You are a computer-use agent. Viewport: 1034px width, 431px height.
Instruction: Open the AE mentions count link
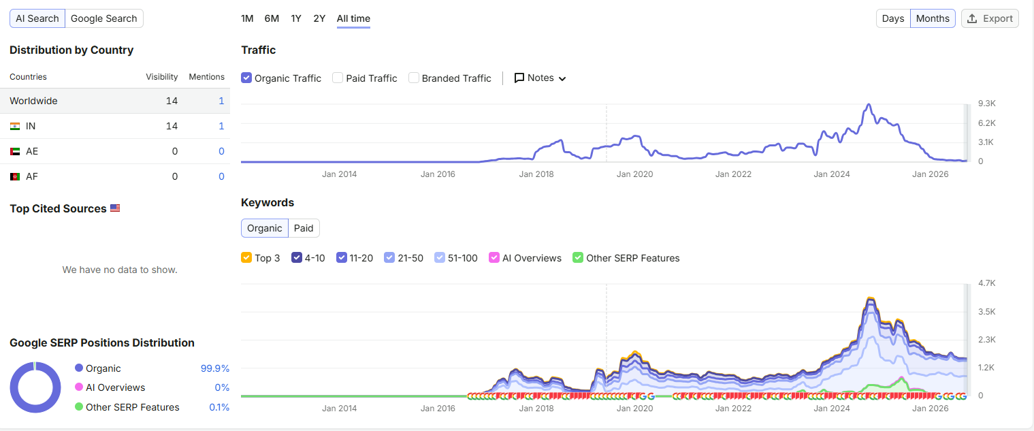click(221, 151)
